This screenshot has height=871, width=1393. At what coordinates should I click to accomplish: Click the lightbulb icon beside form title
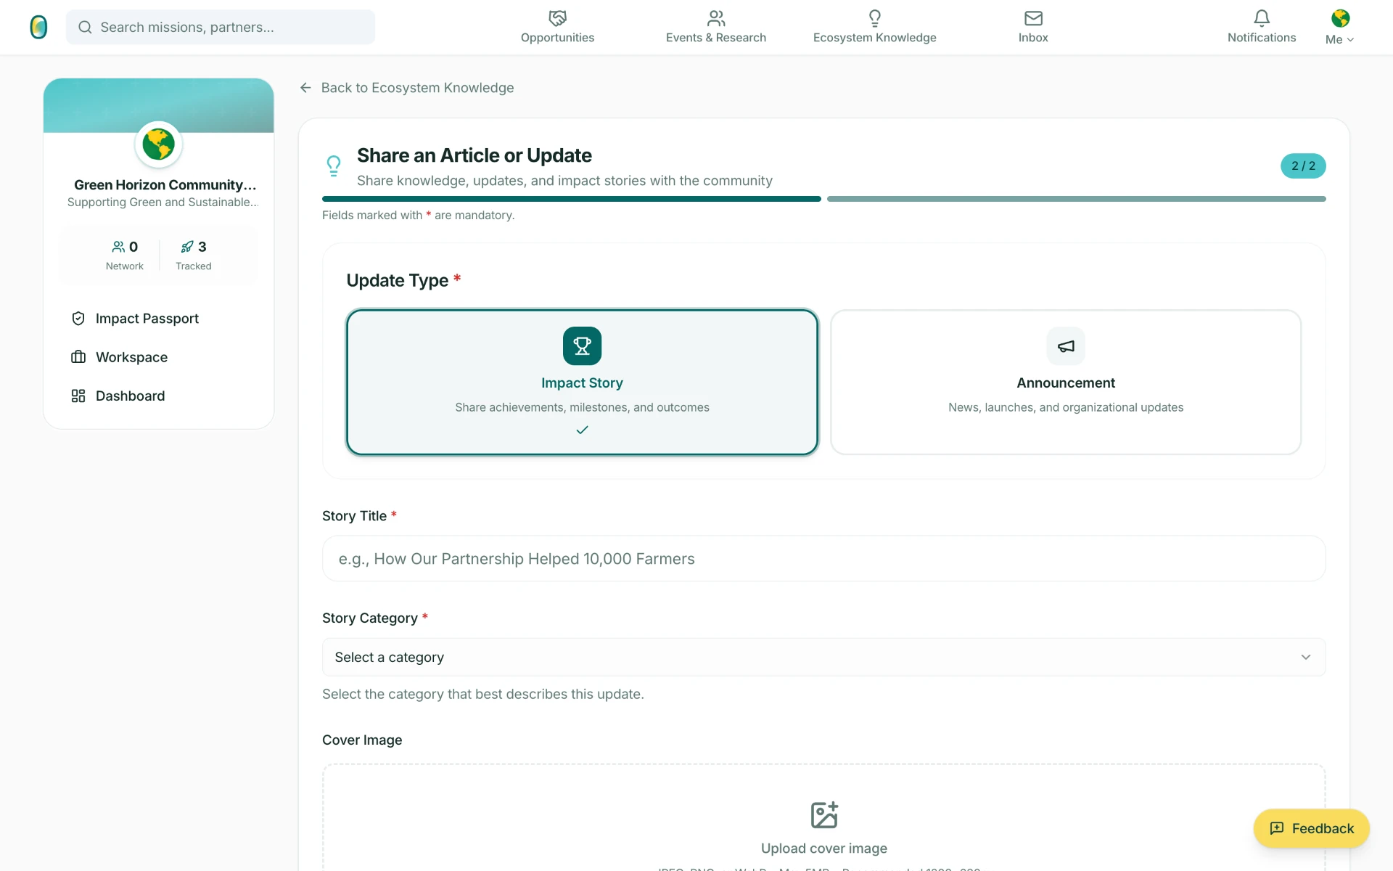tap(334, 166)
